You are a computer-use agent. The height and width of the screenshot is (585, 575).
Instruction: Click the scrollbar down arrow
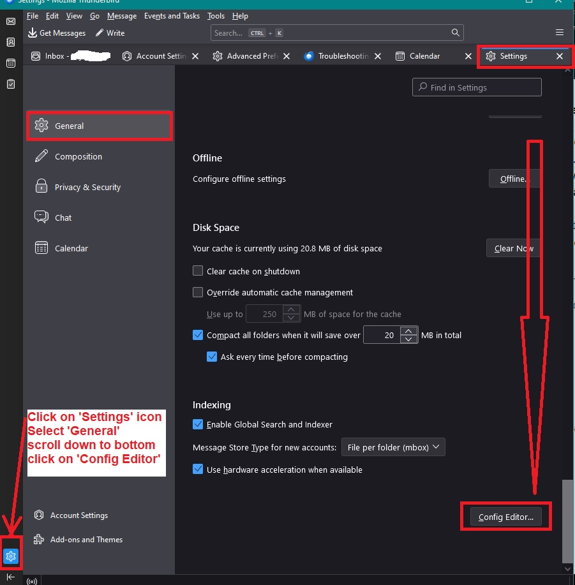(x=567, y=569)
